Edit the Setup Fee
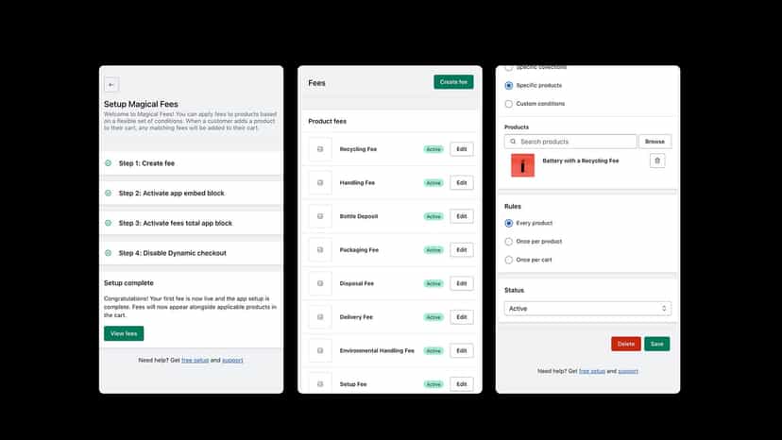782x440 pixels. point(462,384)
